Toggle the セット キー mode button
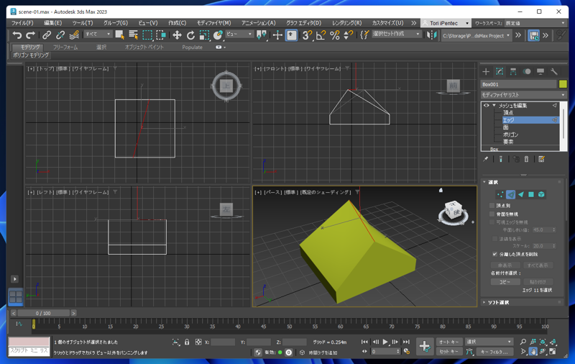 click(448, 352)
